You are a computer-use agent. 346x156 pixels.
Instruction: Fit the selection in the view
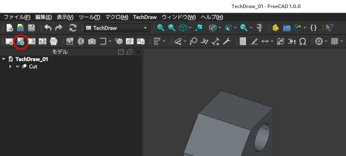coord(172,28)
